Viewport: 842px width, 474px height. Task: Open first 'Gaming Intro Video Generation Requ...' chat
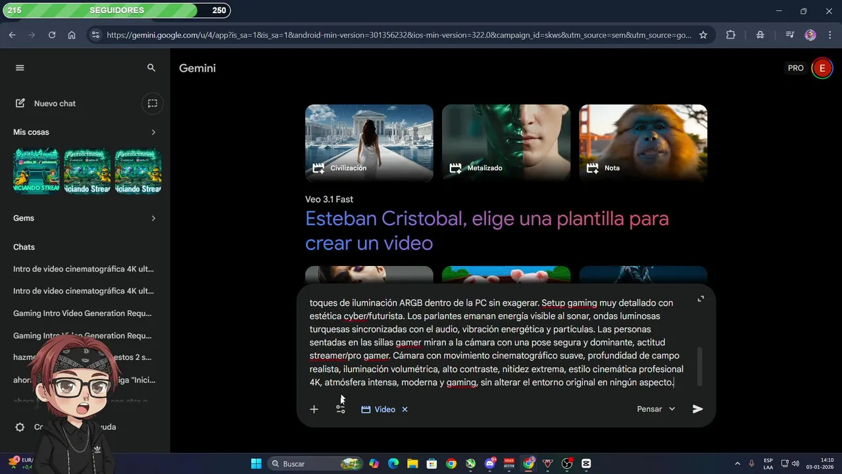[x=84, y=313]
